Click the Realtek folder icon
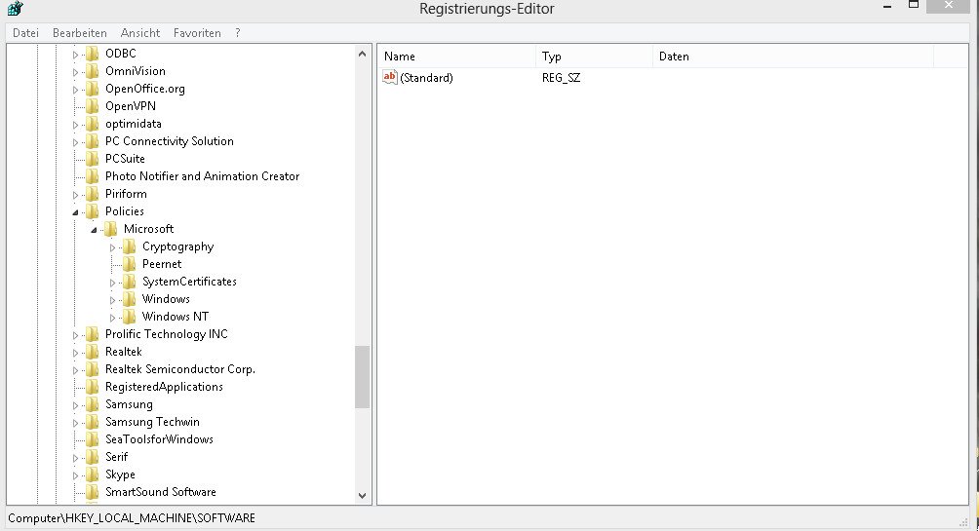Viewport: 979px width, 531px height. pos(93,352)
